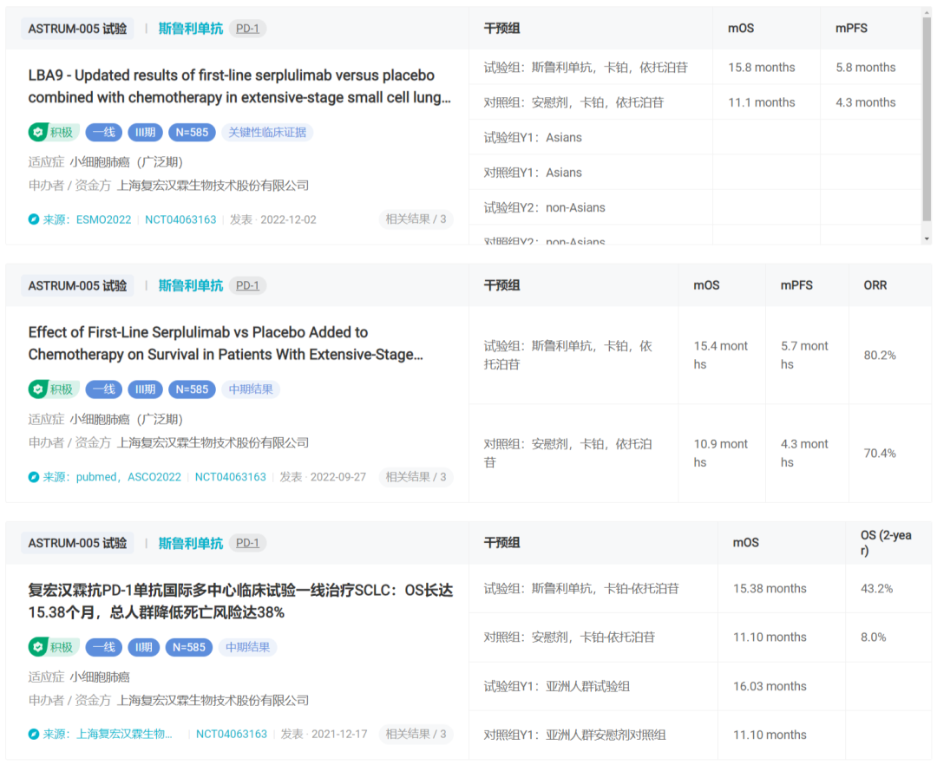Open the ESMO2022 source link
The image size is (937, 765).
tap(103, 219)
